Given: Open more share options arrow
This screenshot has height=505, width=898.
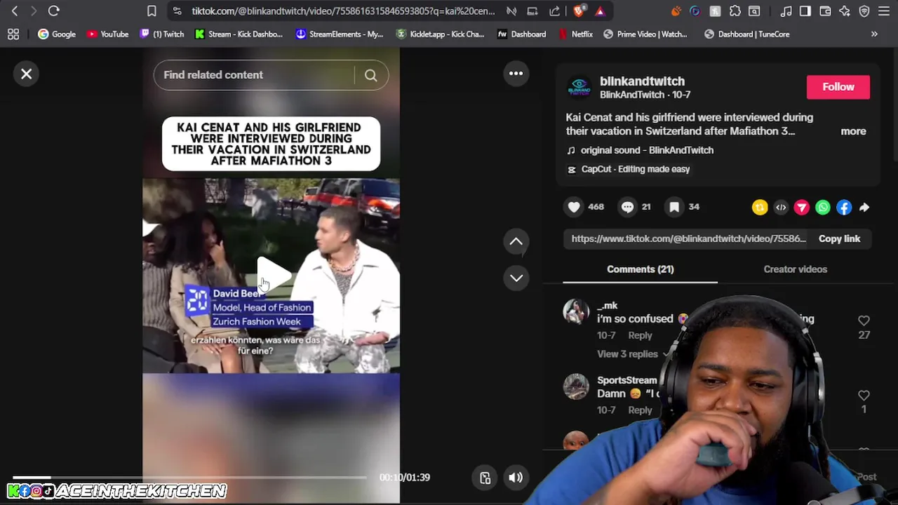Looking at the screenshot, I should point(864,208).
